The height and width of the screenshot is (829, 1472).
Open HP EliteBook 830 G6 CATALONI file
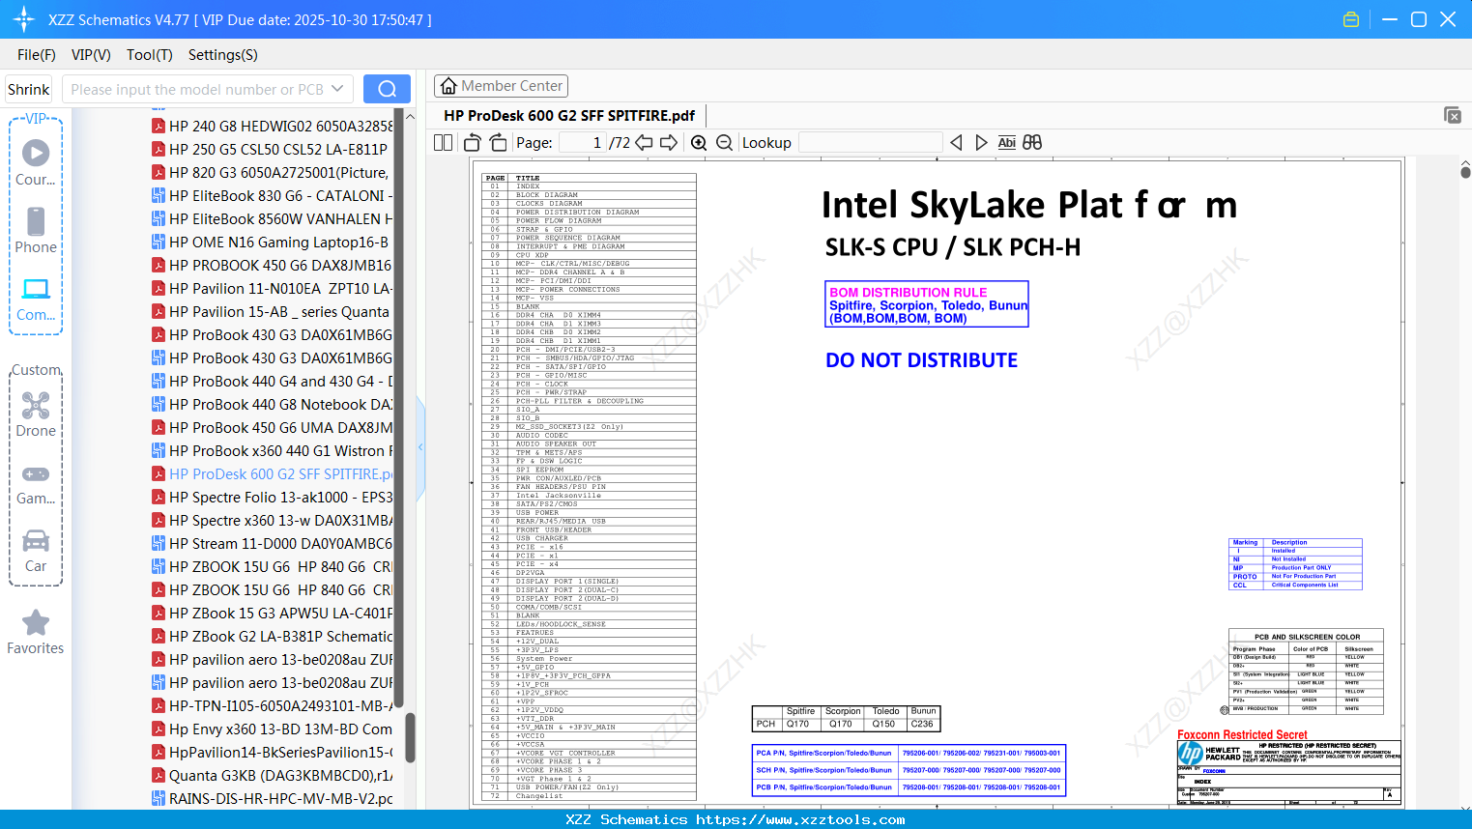273,195
